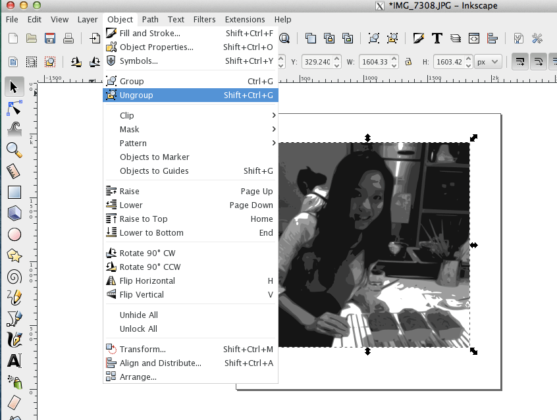This screenshot has width=557, height=420.
Task: Increase or decrease the W value stepper
Action: [394, 62]
